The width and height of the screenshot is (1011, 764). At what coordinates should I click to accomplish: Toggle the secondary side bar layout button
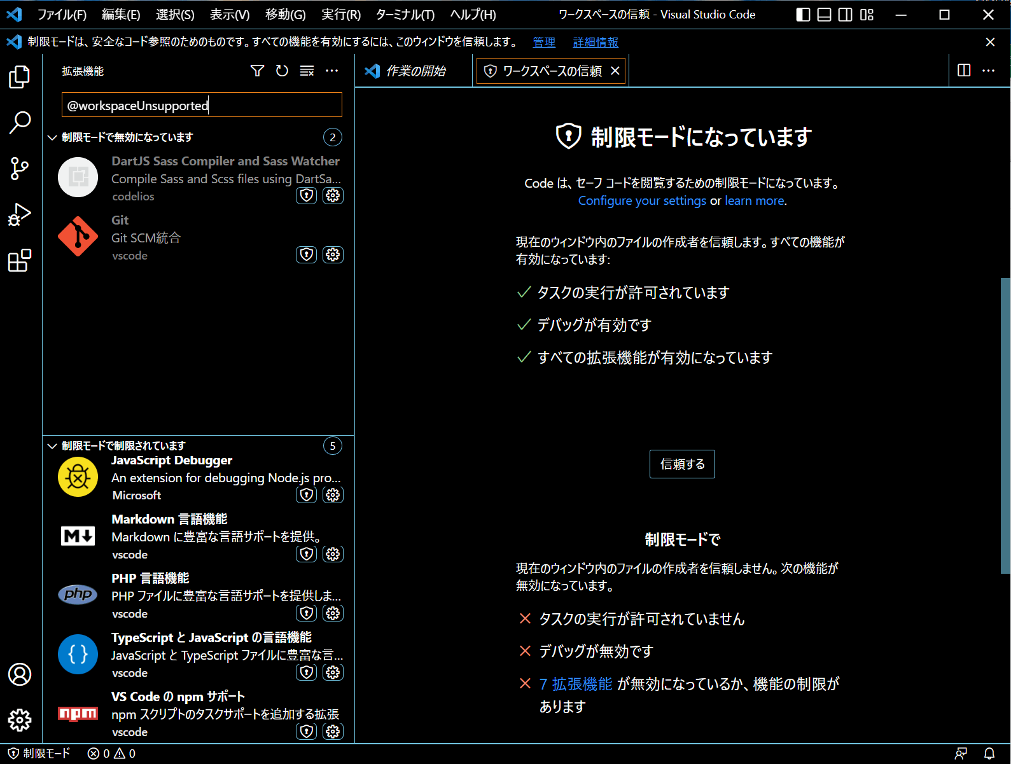click(845, 15)
